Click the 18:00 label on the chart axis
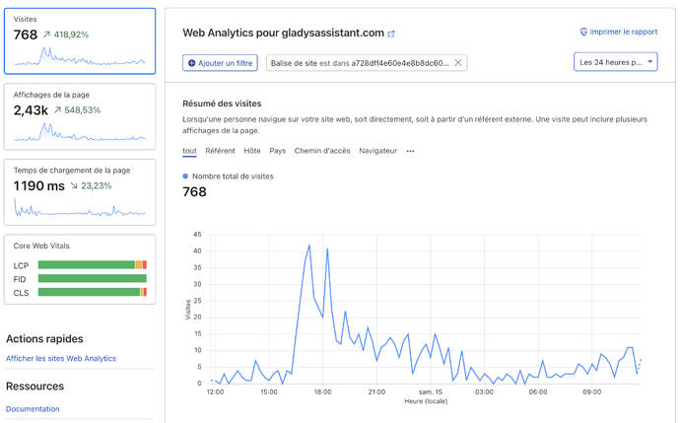Screen dimensions: 680x423 [x=322, y=391]
